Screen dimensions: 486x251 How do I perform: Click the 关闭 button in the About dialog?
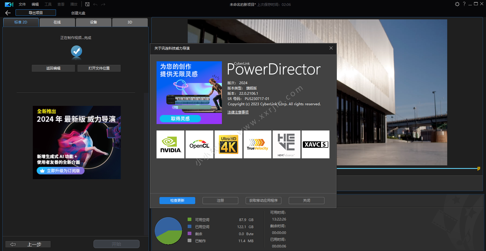point(307,201)
